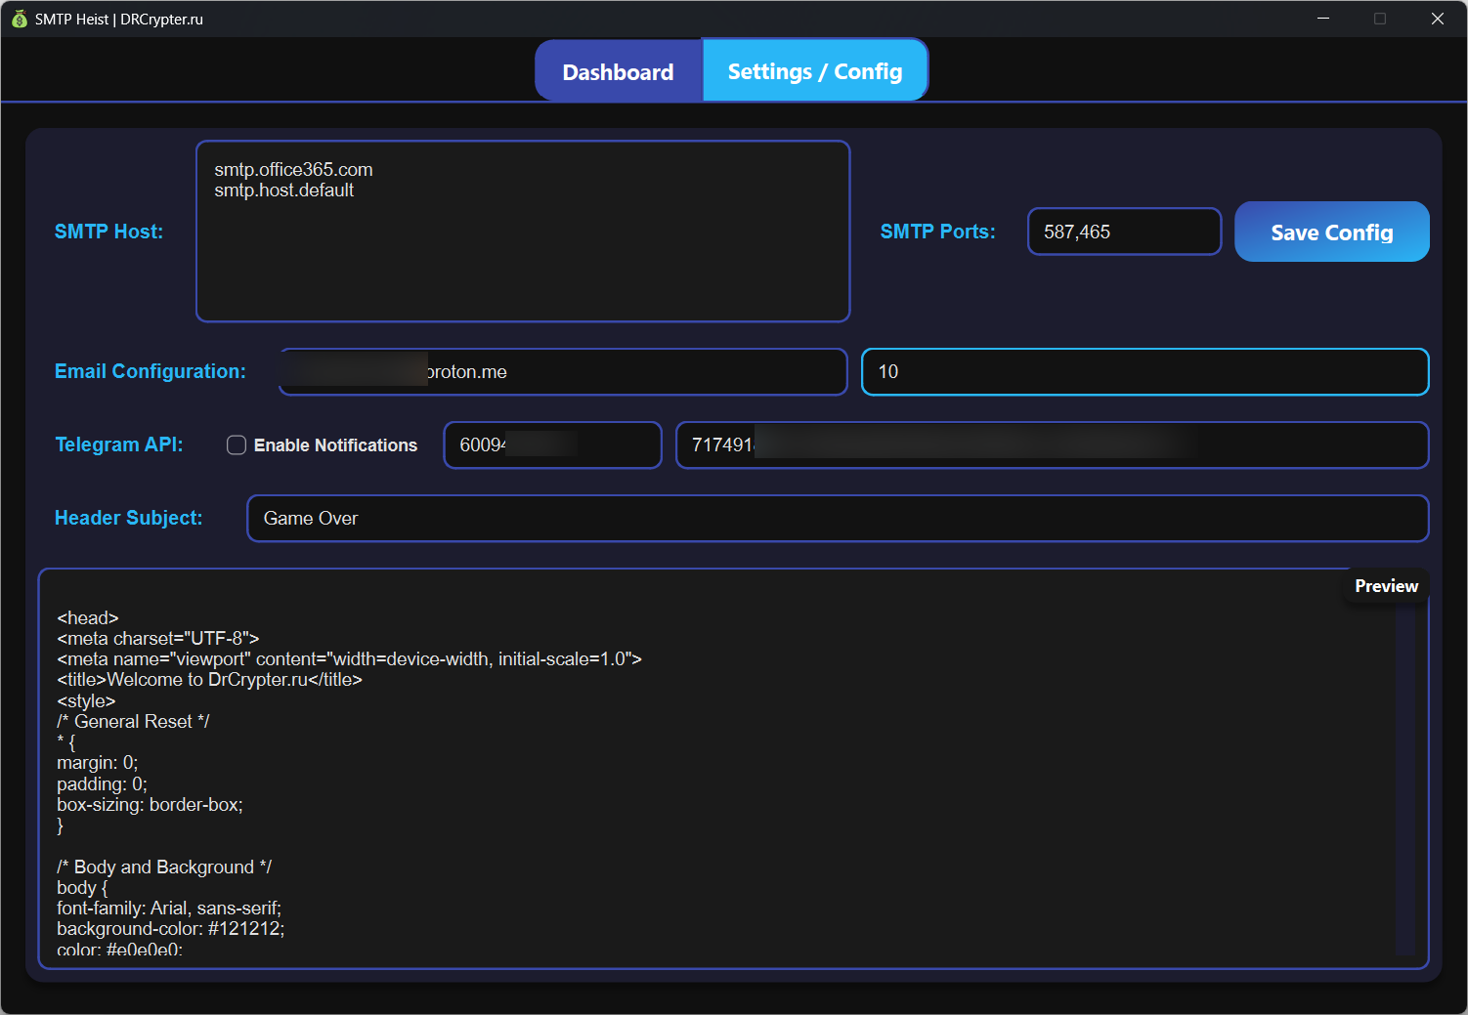Open the Settings / Config tab

coord(814,69)
